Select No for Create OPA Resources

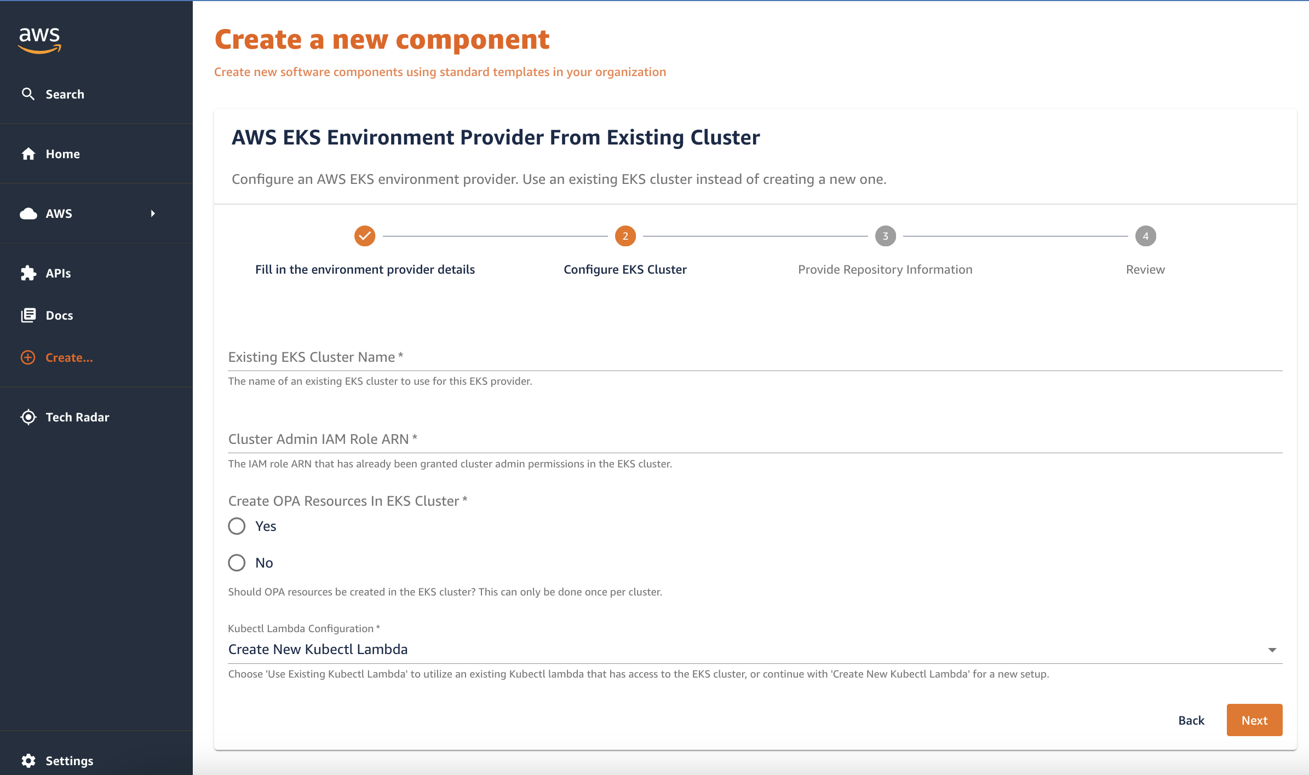point(237,563)
